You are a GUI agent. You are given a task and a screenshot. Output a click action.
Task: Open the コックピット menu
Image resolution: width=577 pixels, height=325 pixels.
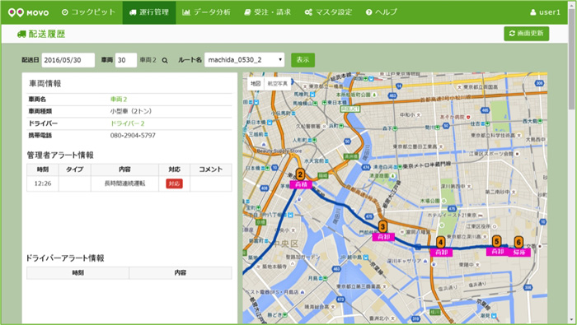coord(88,12)
